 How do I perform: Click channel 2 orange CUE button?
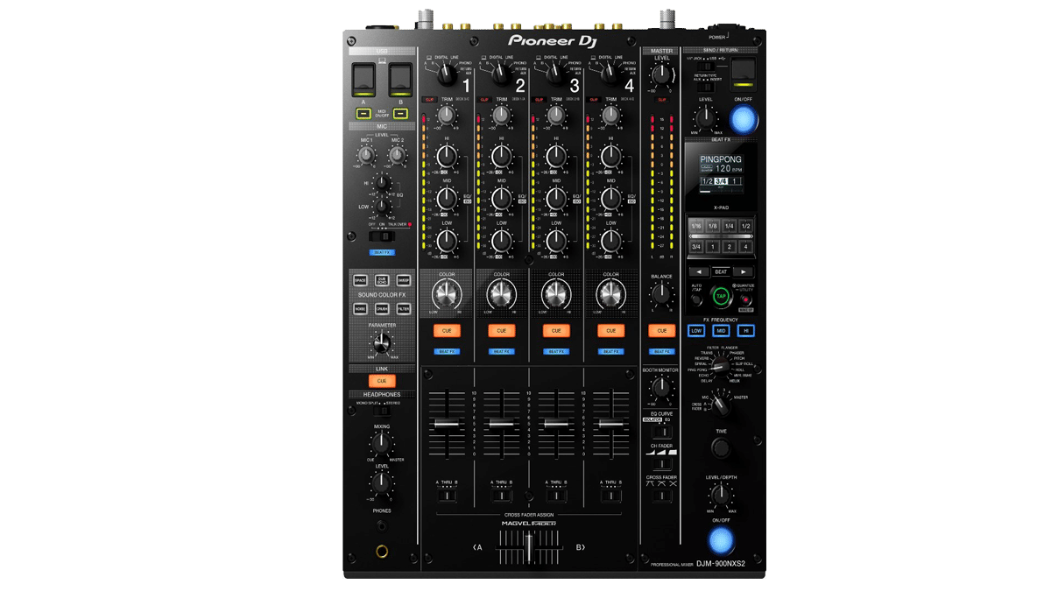click(501, 331)
